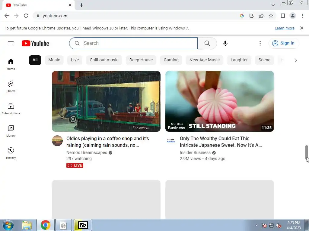Screen dimensions: 309x231
Task: Click the "297 watching" text
Action: pos(79,159)
